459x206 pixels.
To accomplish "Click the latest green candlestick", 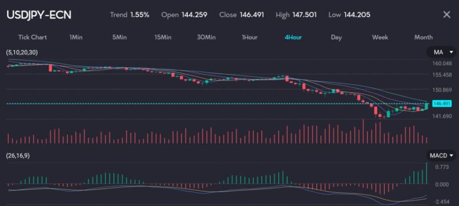I will pos(426,106).
